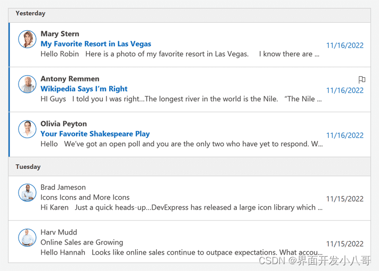Click Mary Stern's avatar photo

point(27,39)
